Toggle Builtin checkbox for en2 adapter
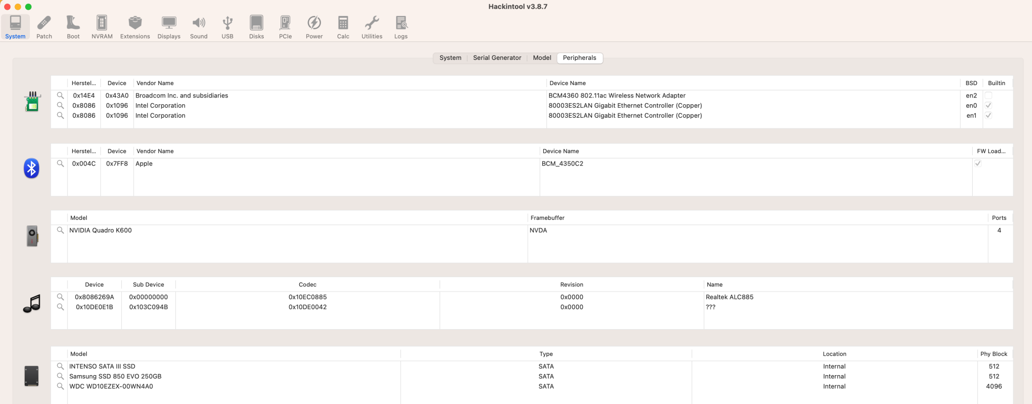The height and width of the screenshot is (404, 1032). click(x=988, y=95)
